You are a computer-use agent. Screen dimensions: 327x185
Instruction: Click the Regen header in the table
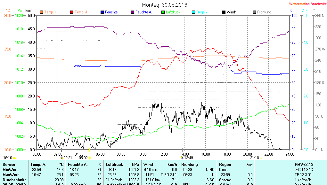(x=225, y=164)
